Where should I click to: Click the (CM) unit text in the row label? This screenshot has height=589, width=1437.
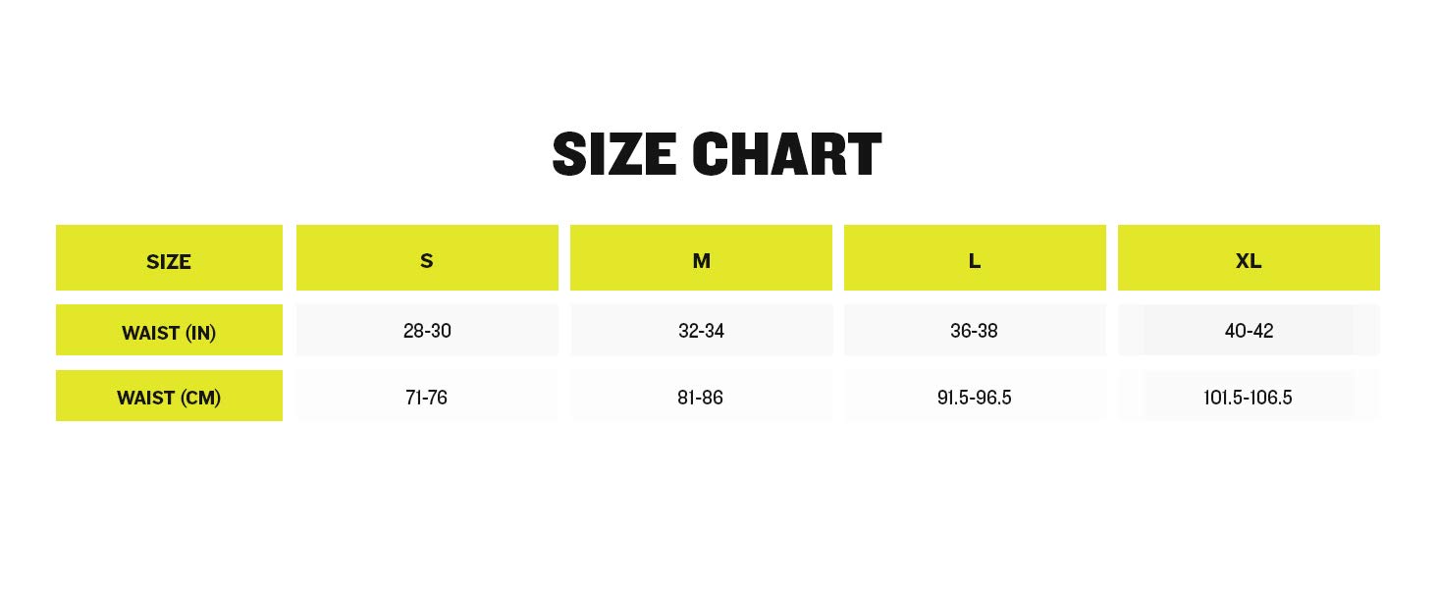click(199, 398)
